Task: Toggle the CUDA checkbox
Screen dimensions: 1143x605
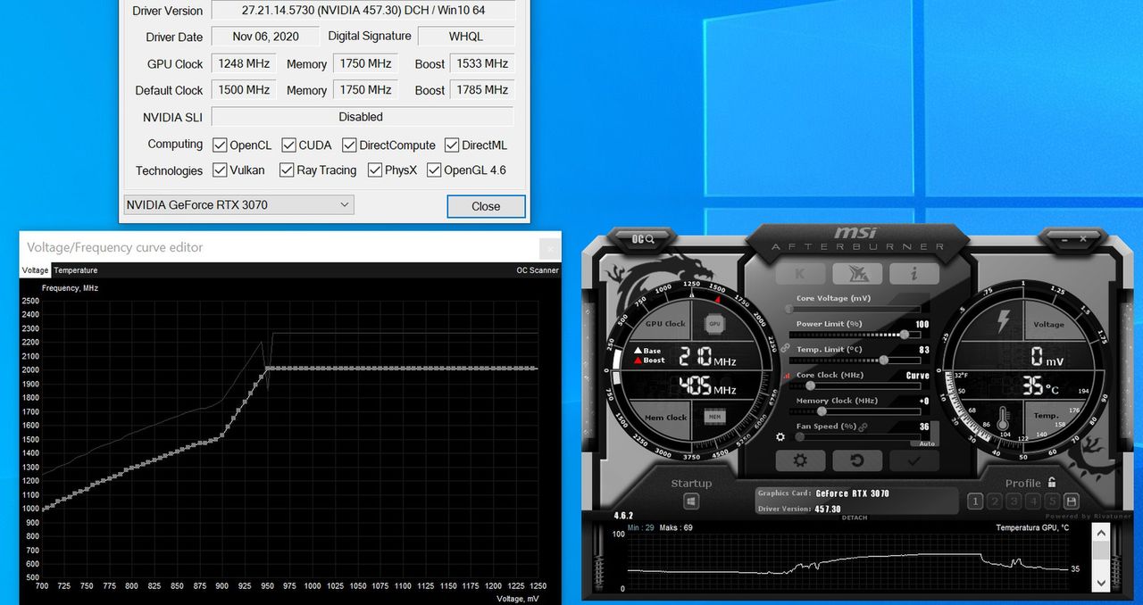Action: click(289, 145)
